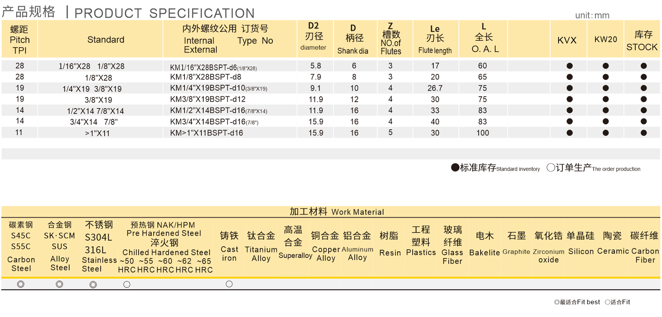Toggle the Fit best marker under Stainless Steel
The width and height of the screenshot is (662, 317).
93,284
